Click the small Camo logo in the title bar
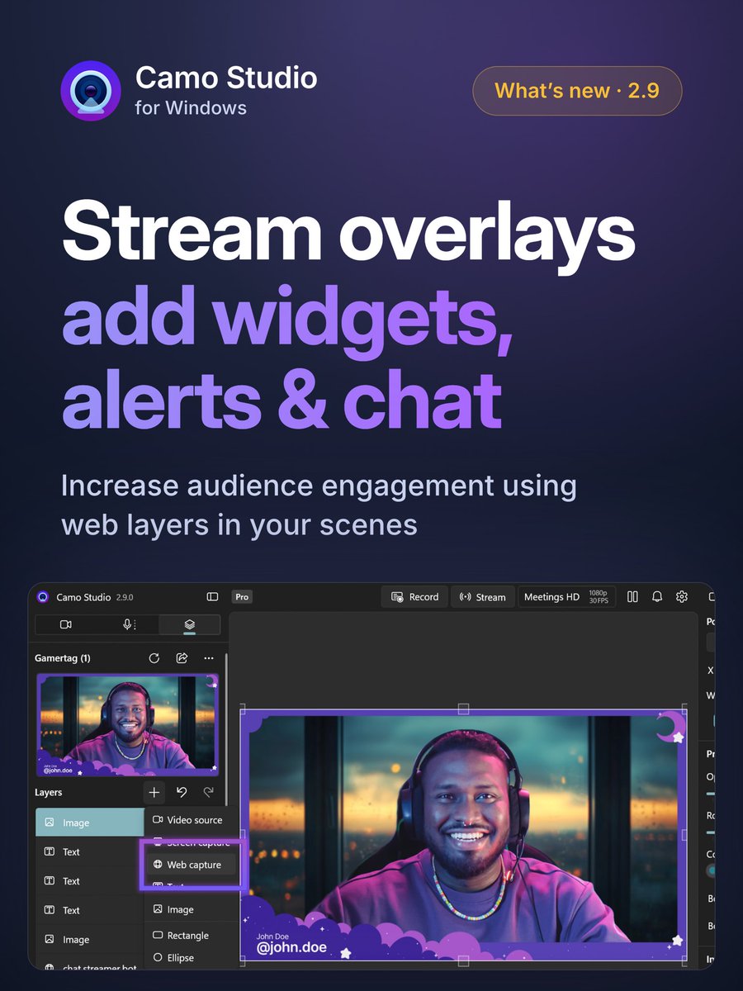Image resolution: width=743 pixels, height=991 pixels. tap(42, 597)
